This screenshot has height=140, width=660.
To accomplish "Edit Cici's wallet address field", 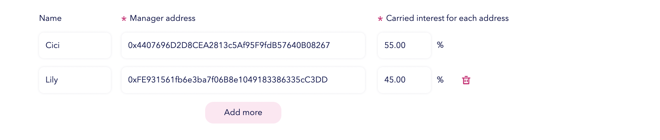I will tap(243, 45).
